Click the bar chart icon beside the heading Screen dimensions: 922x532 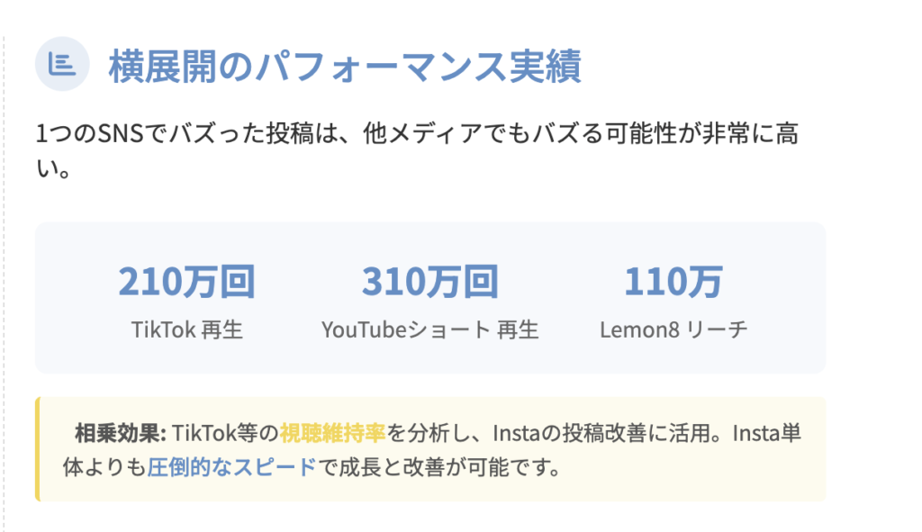click(61, 65)
